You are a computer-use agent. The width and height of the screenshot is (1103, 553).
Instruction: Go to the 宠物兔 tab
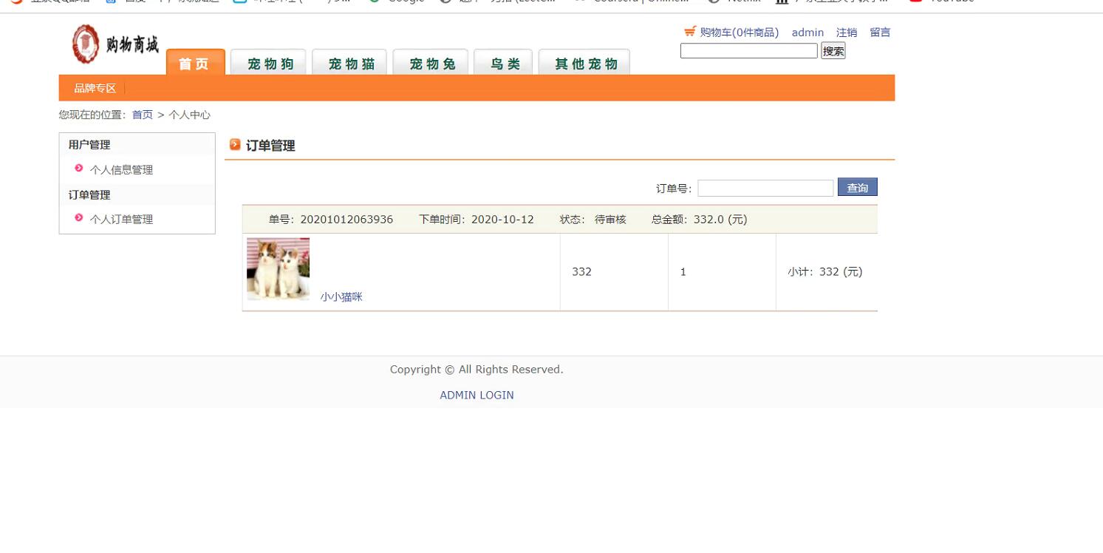click(x=432, y=64)
